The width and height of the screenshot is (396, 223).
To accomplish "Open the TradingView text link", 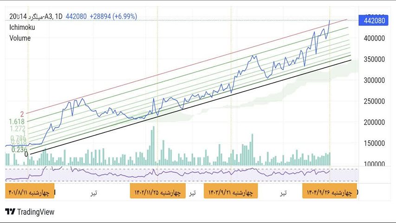I will coord(35,212).
